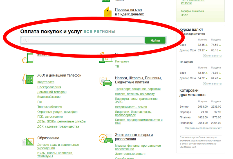Screen dimensions: 233x159
Task: Open the Газ link
Action: point(40,102)
